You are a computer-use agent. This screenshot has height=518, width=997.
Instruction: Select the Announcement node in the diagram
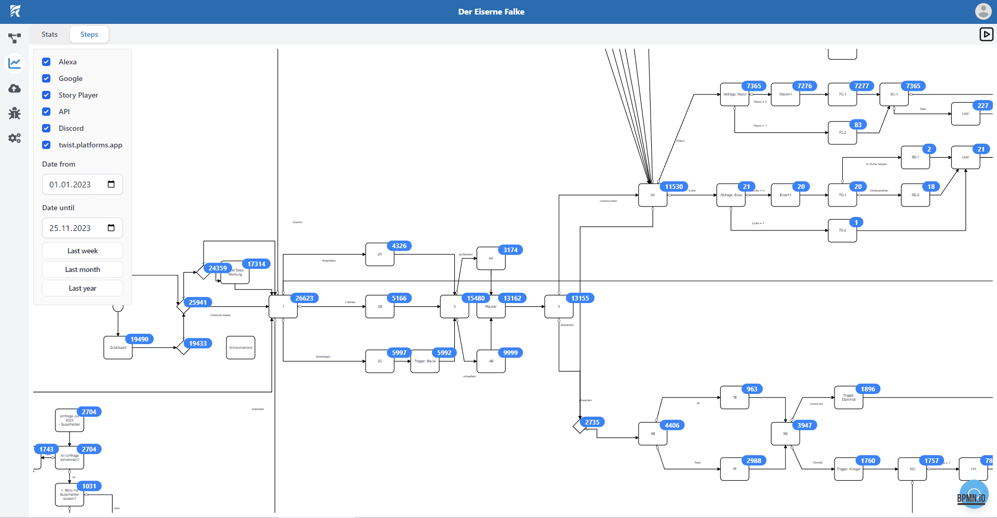(x=240, y=347)
